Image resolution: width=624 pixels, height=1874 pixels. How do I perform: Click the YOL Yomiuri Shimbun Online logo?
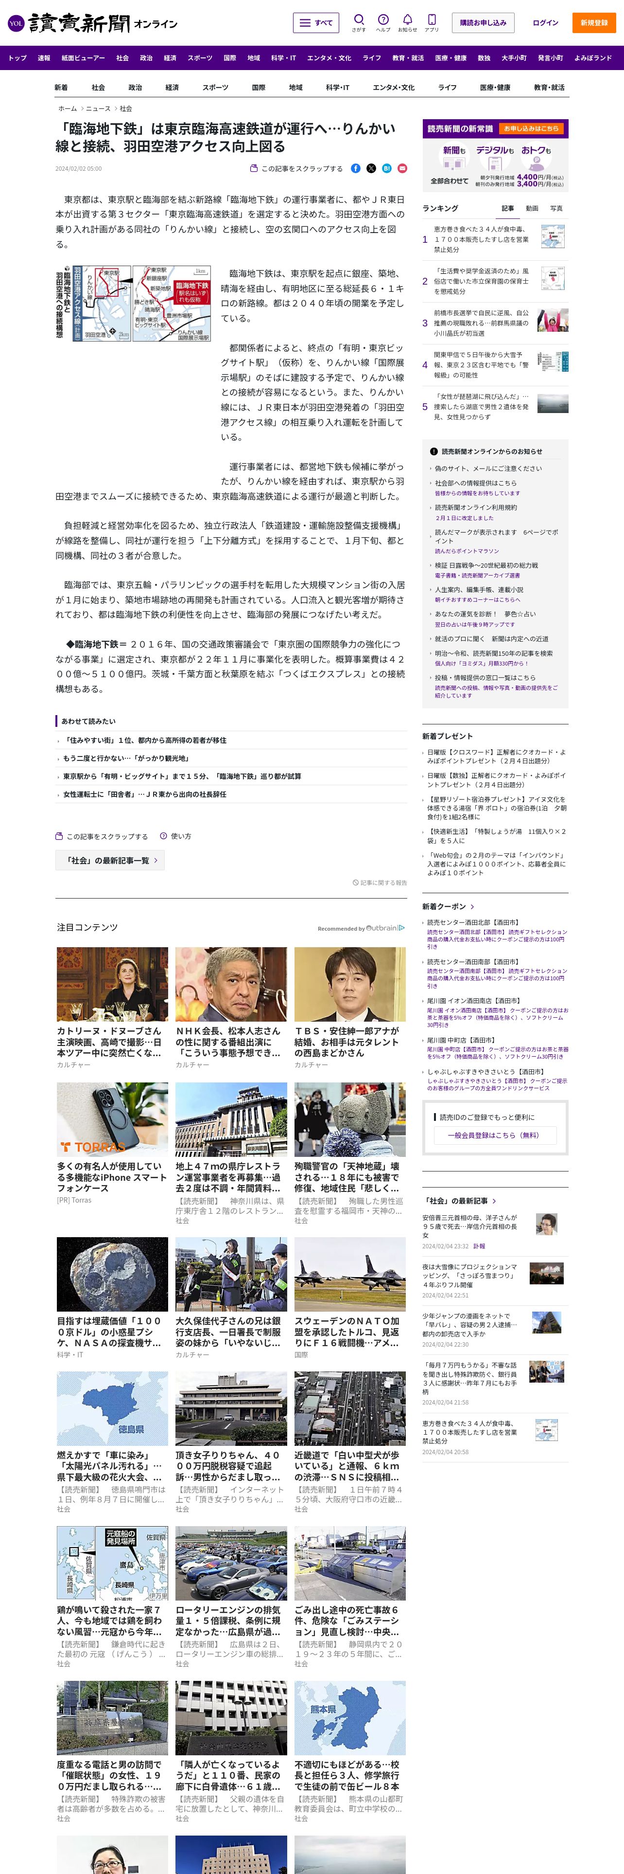pos(92,23)
